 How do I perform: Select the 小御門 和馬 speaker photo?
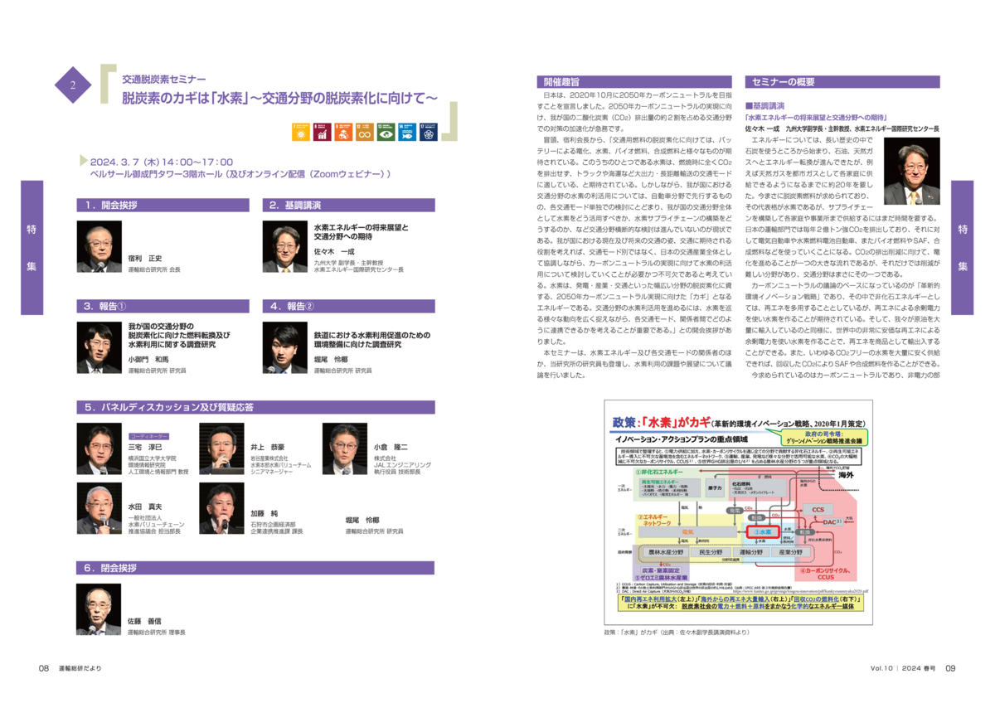[x=99, y=348]
